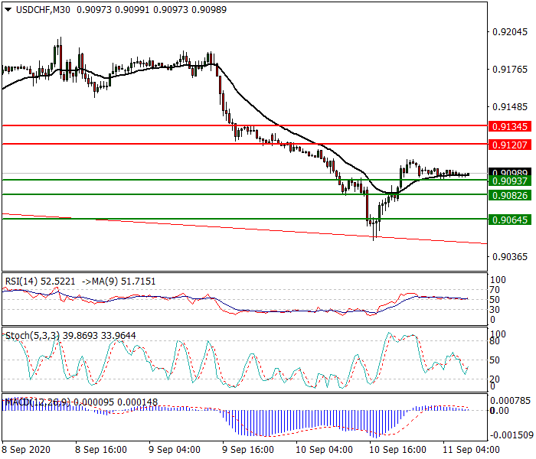Click the Stochastic scale level 80
Screen dimensions: 536x459
pyautogui.click(x=495, y=341)
